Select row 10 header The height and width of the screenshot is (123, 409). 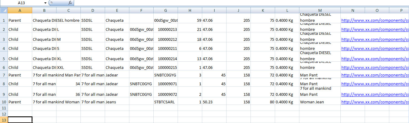[x=4, y=102]
